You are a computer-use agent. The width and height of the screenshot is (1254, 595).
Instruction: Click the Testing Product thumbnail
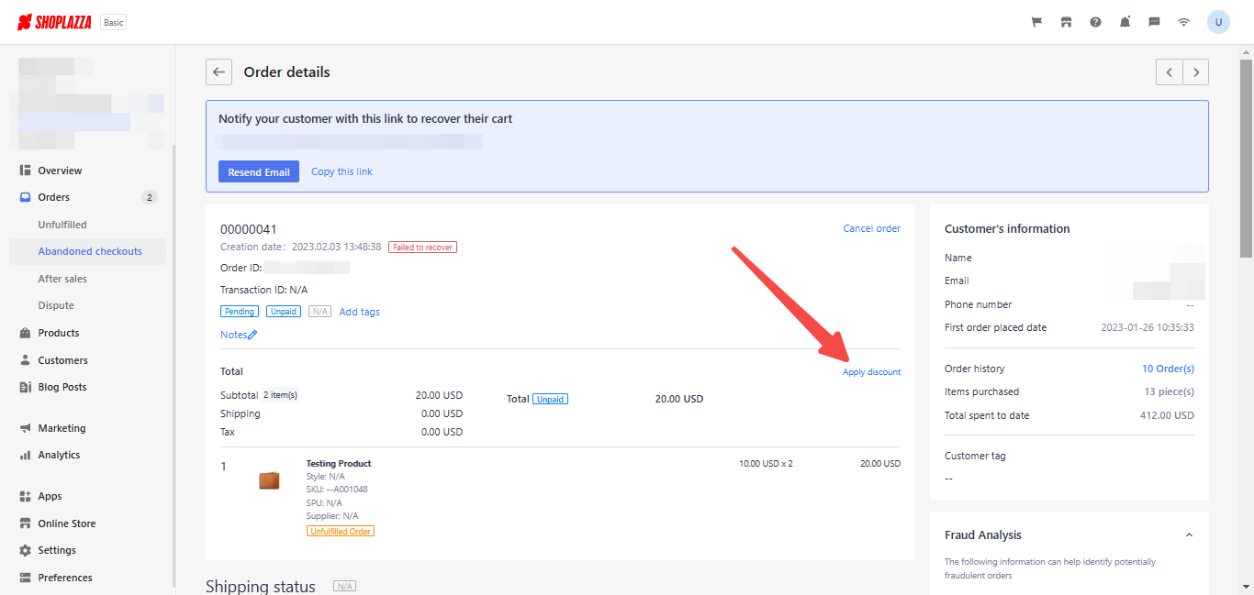pyautogui.click(x=269, y=480)
